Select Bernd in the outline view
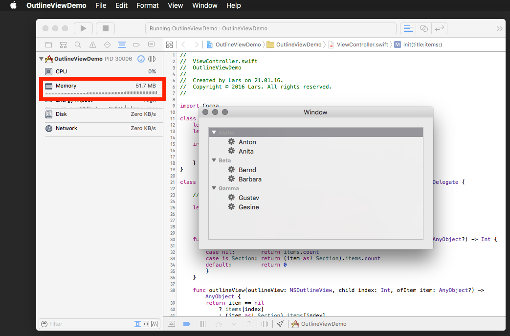Viewport: 510px width, 336px height. coord(247,170)
